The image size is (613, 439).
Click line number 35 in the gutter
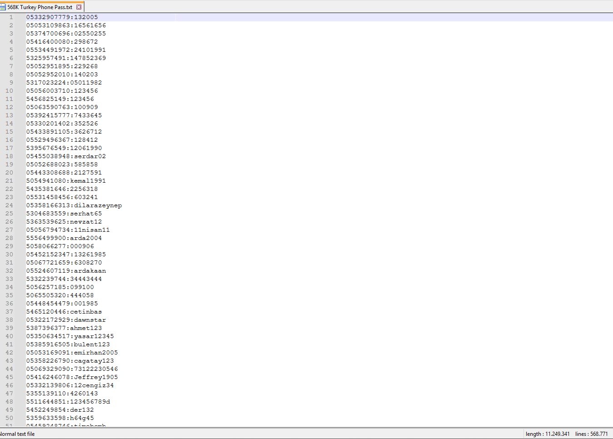pos(9,295)
